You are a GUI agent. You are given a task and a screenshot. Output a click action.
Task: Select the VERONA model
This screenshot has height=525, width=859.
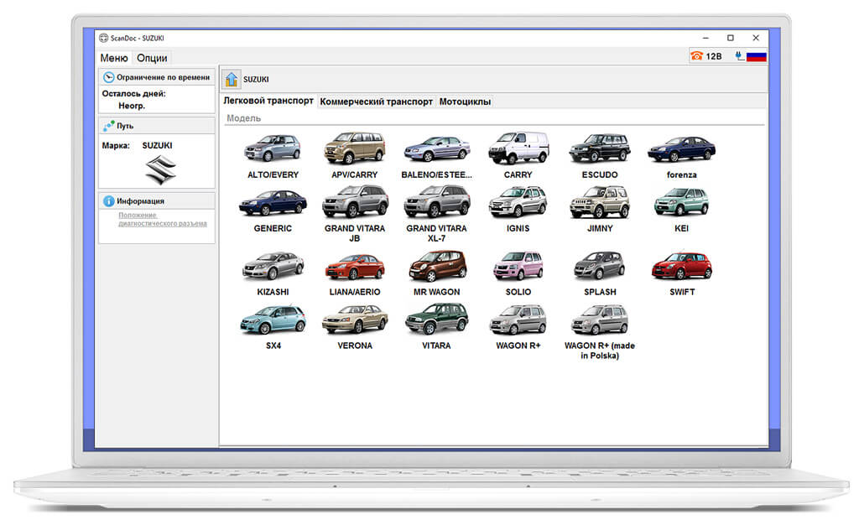click(x=355, y=327)
